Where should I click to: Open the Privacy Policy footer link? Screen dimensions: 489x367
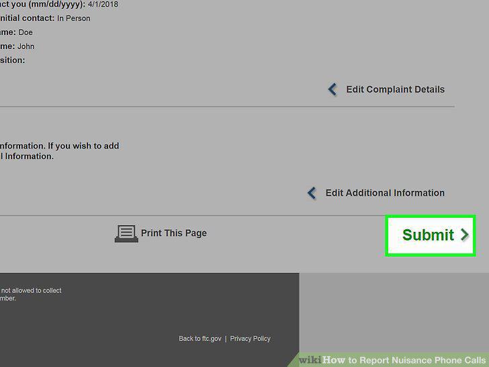[250, 339]
